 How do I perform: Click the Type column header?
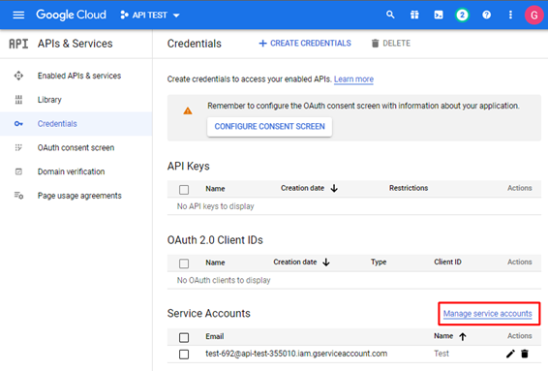pos(379,262)
